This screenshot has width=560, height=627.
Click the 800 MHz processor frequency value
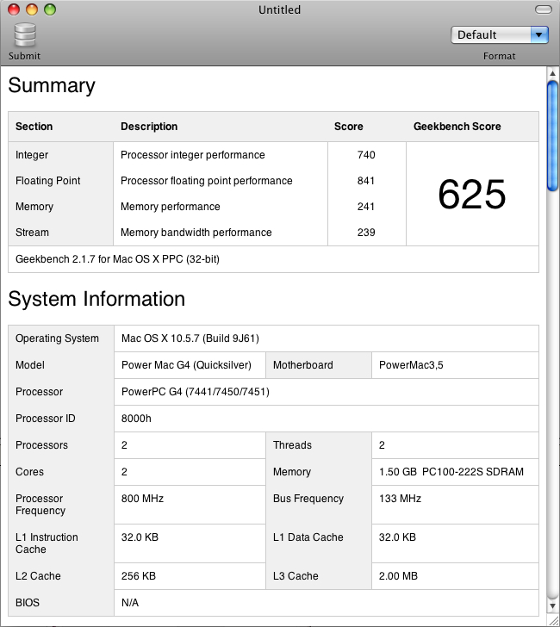[142, 499]
